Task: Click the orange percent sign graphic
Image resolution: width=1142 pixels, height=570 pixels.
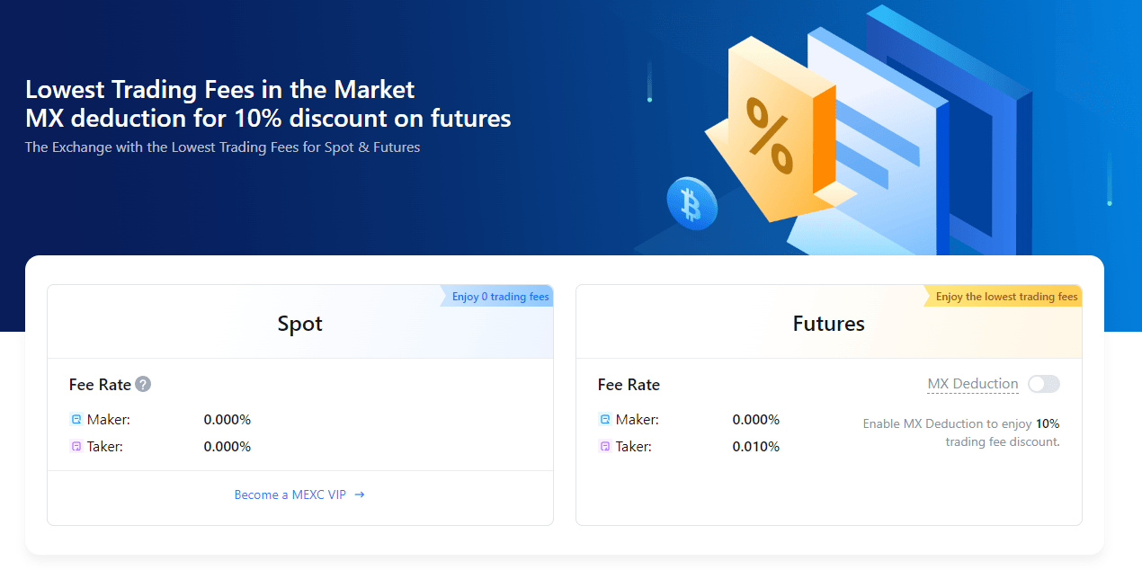Action: point(770,136)
